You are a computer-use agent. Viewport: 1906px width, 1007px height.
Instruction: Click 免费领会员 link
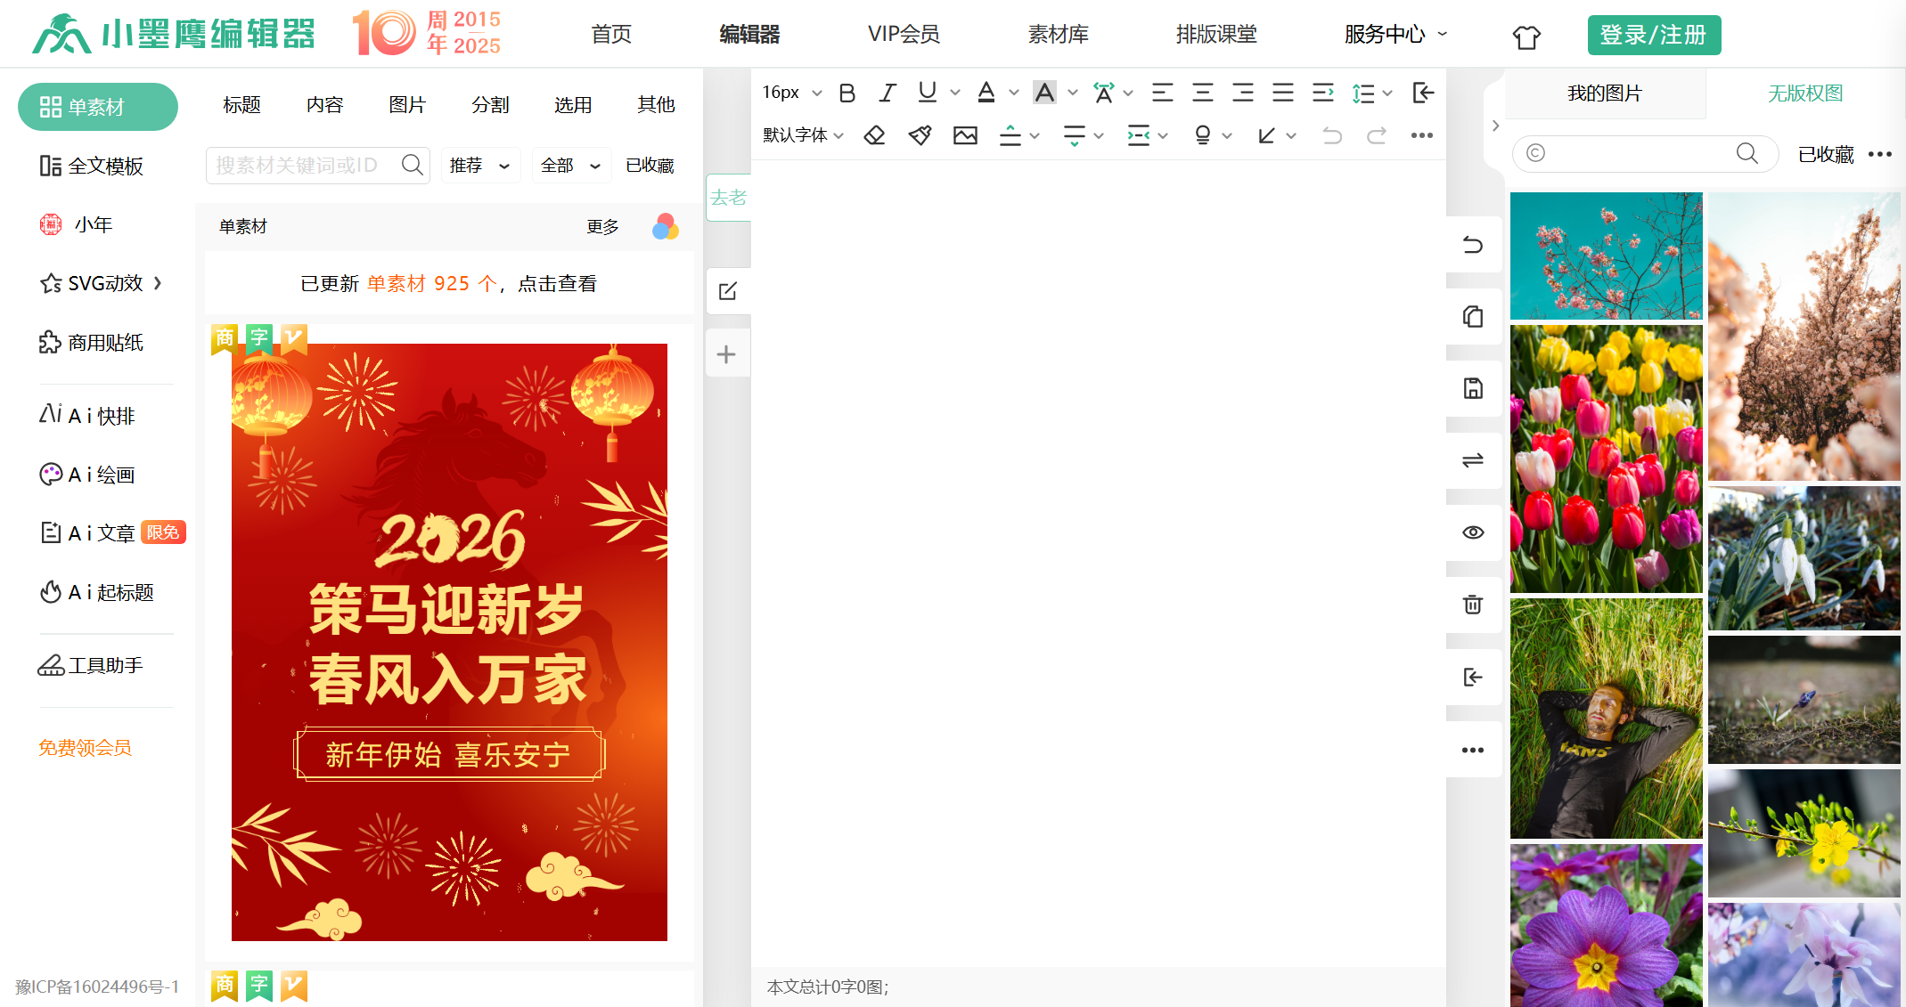85,748
